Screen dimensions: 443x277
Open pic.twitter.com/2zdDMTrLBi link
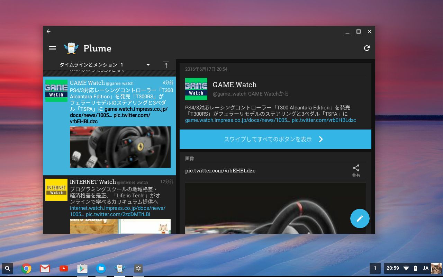coord(118,214)
